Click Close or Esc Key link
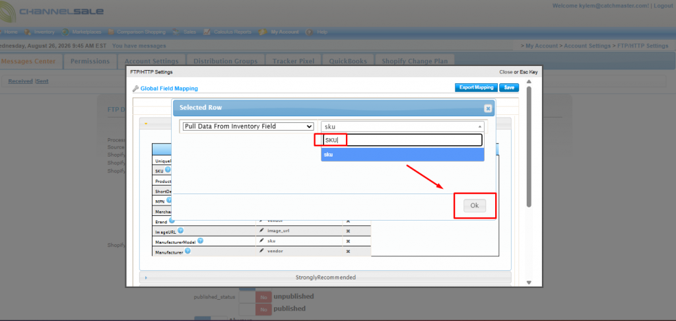 pyautogui.click(x=519, y=72)
